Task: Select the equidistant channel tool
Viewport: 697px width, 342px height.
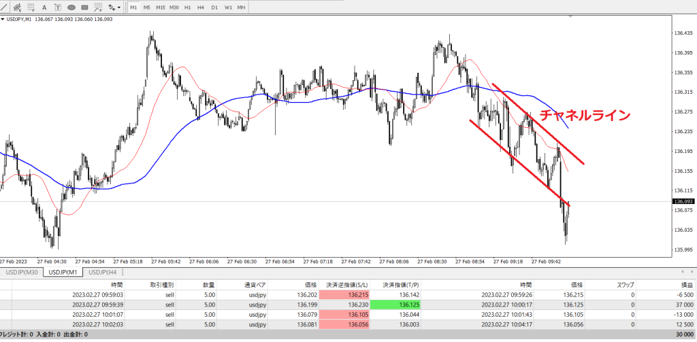Action: coord(17,7)
